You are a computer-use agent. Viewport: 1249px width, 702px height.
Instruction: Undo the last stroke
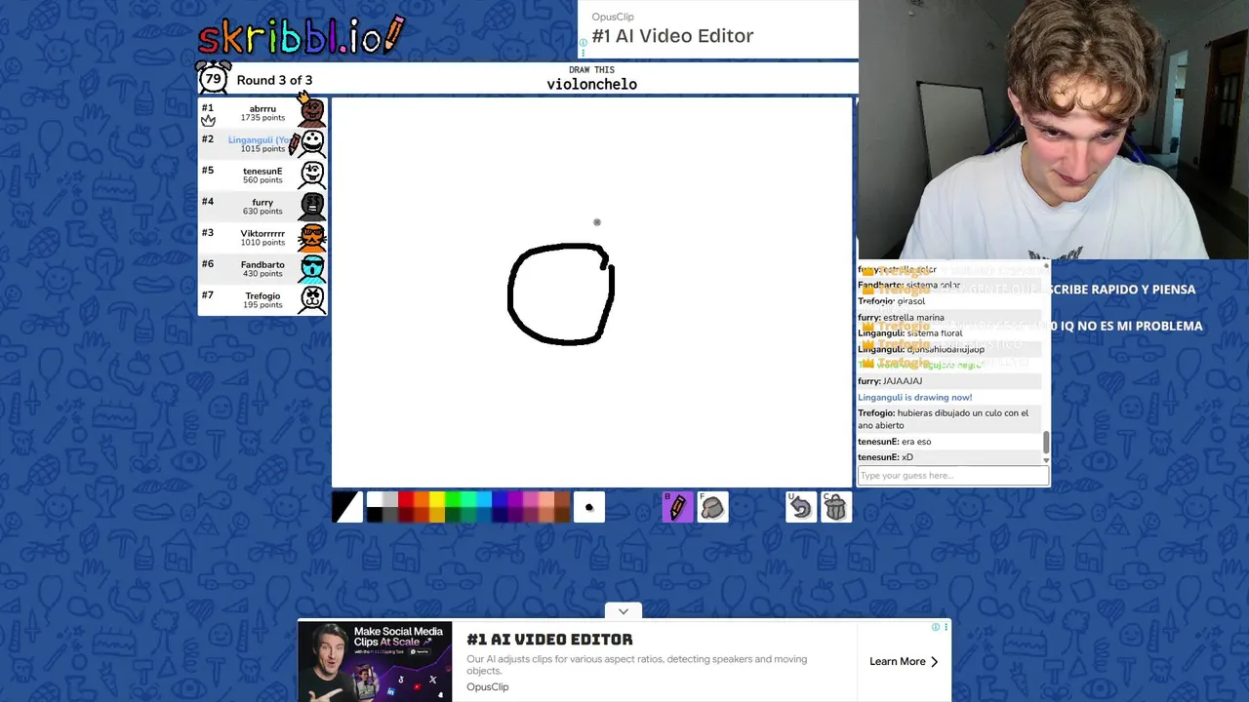801,507
